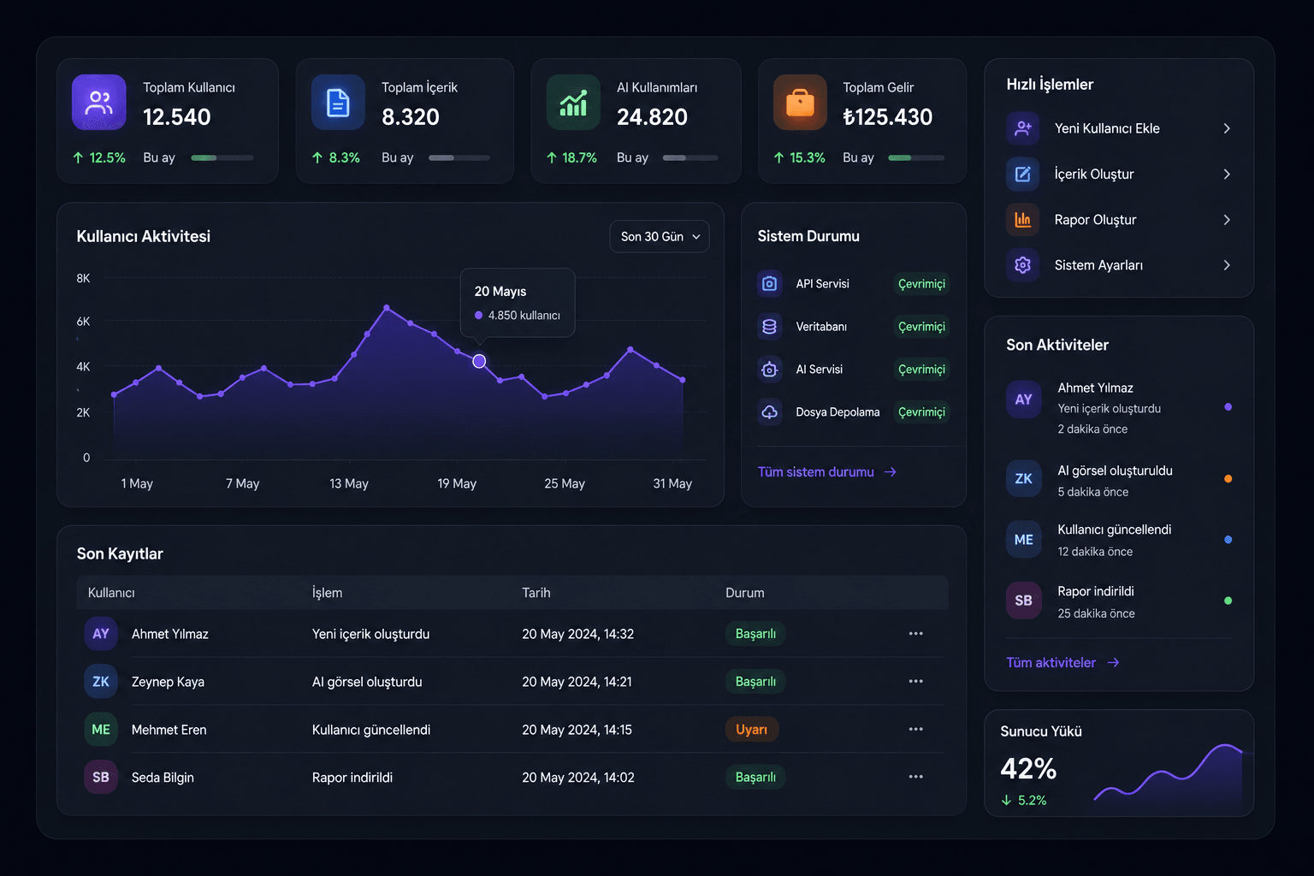Click '4.850 kullanıcı' tooltip text
This screenshot has height=876, width=1314.
point(524,316)
